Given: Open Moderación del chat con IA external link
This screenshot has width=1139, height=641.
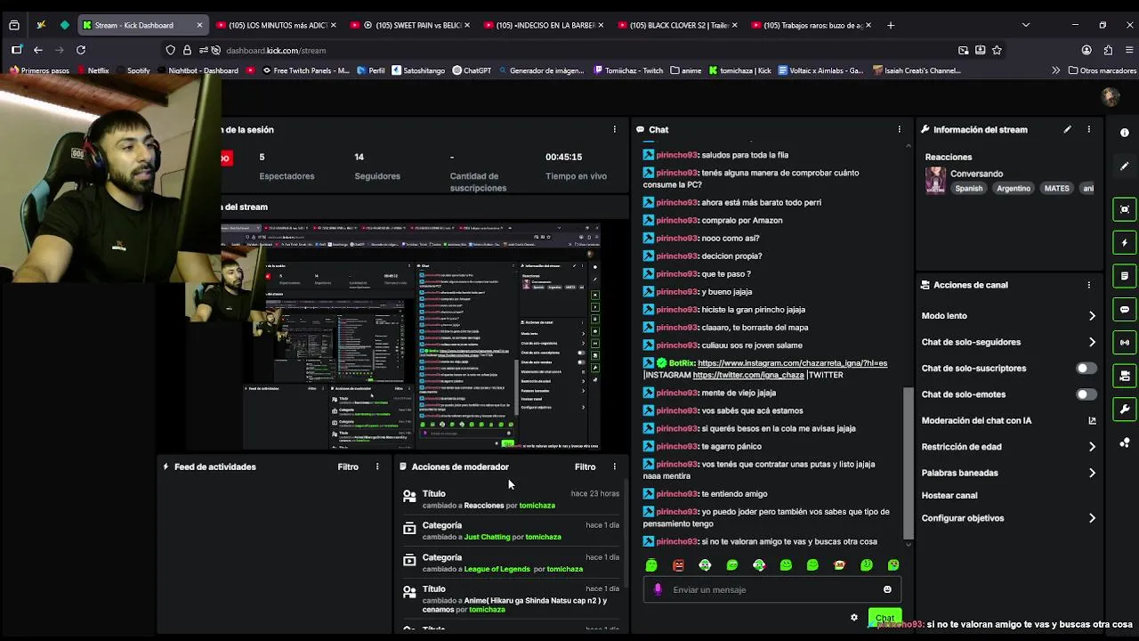Looking at the screenshot, I should pyautogui.click(x=1092, y=420).
